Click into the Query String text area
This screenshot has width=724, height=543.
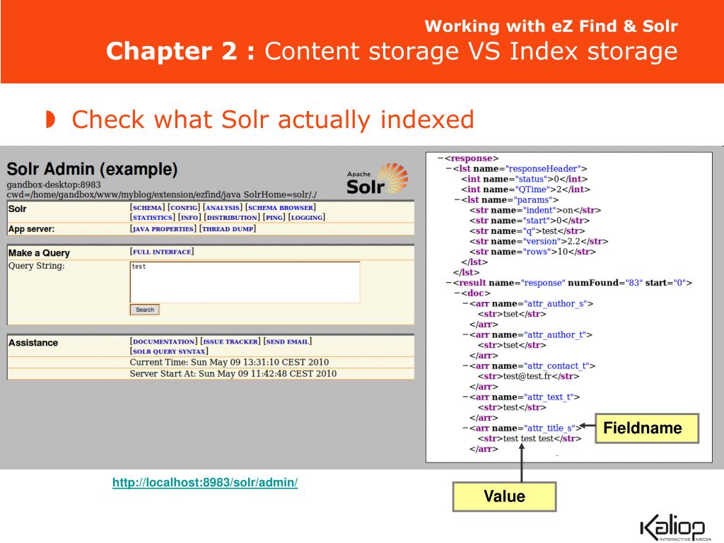(245, 282)
